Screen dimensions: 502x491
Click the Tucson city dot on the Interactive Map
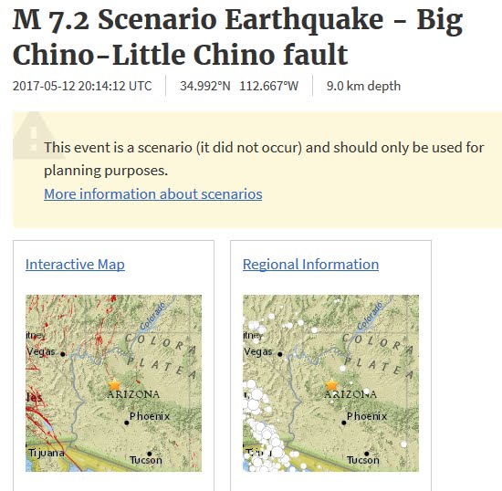point(149,454)
